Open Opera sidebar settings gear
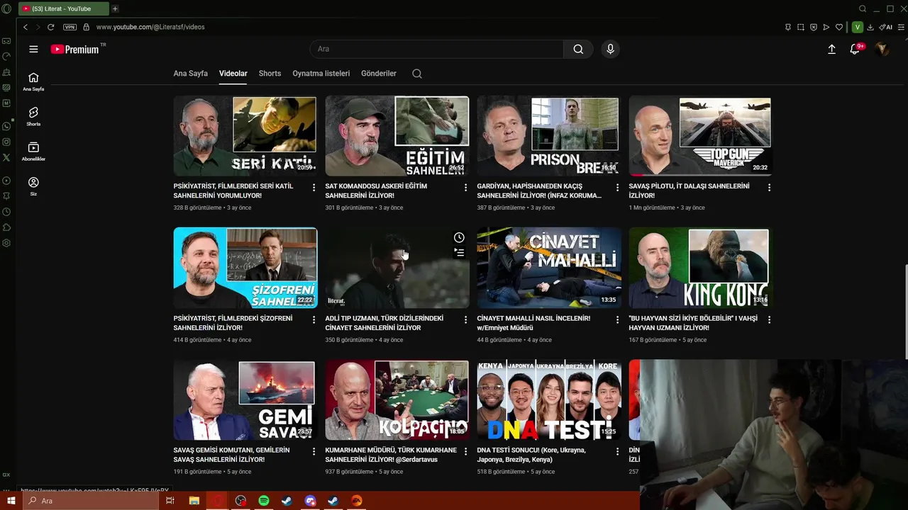This screenshot has height=510, width=908. point(6,243)
